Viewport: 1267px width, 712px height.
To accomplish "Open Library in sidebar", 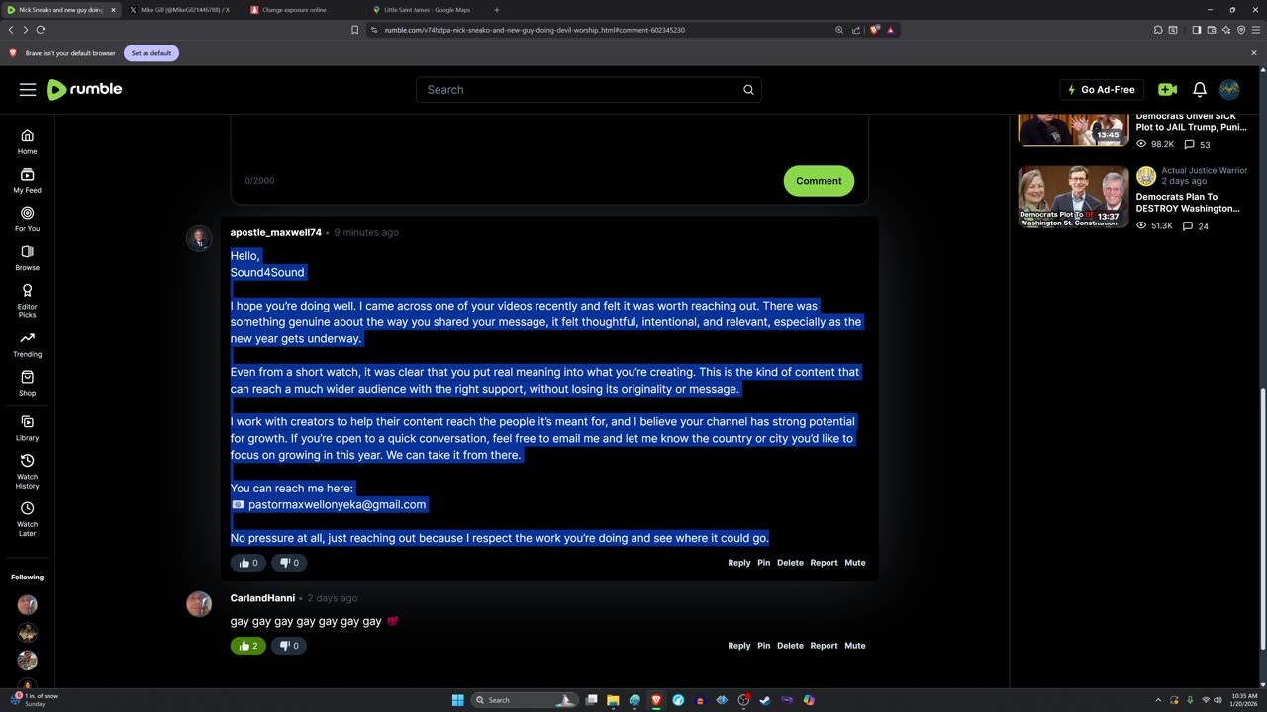I will (27, 427).
